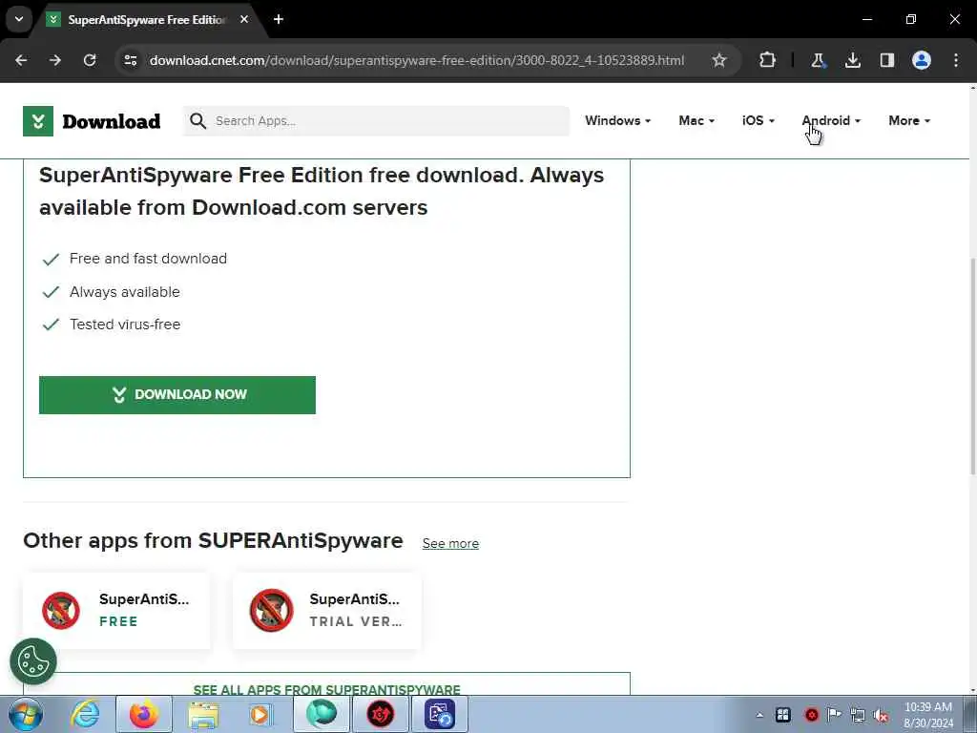Launch Firefox from taskbar

tap(144, 714)
